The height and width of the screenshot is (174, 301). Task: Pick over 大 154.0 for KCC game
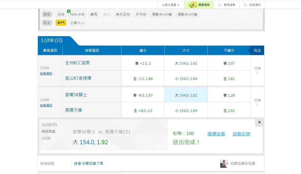coord(186,63)
